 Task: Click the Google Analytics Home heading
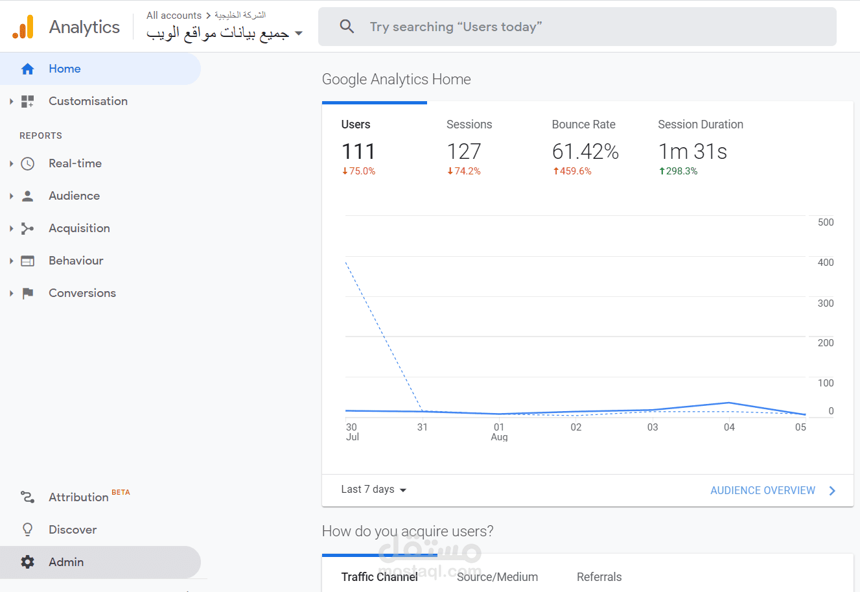(x=396, y=79)
